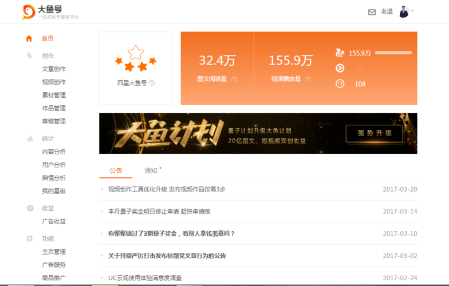Click the large 155.9万 play count

click(290, 61)
